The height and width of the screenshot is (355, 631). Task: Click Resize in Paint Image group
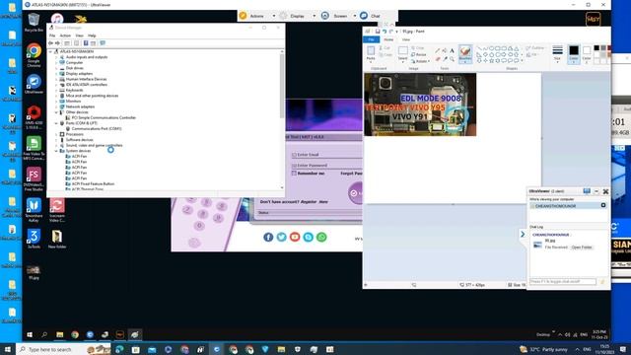pos(418,54)
